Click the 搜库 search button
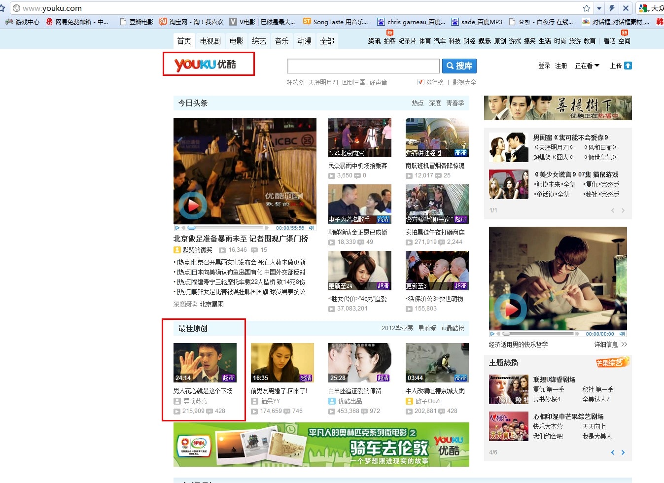Viewport: 664px width, 483px height. tap(459, 66)
